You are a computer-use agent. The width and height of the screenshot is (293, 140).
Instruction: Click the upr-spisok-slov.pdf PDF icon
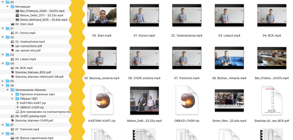pos(13,50)
